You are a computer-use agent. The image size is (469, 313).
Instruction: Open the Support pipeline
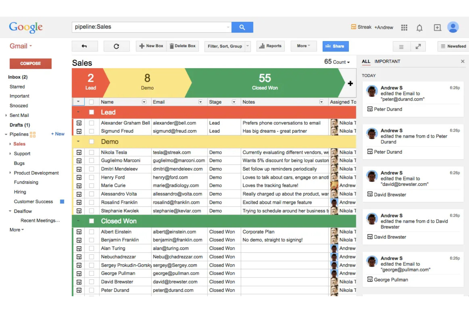(x=22, y=154)
